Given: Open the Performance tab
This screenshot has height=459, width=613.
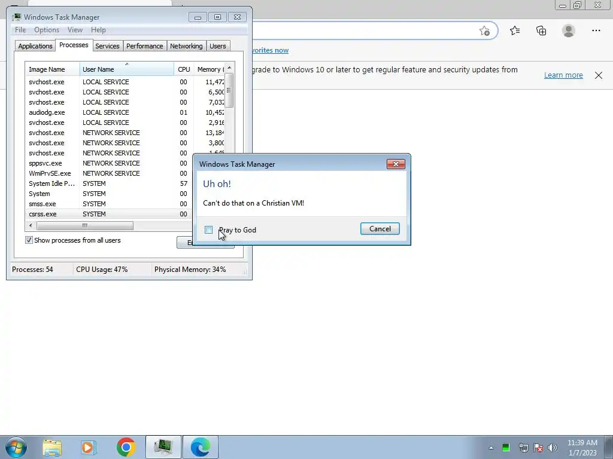Looking at the screenshot, I should pyautogui.click(x=144, y=46).
